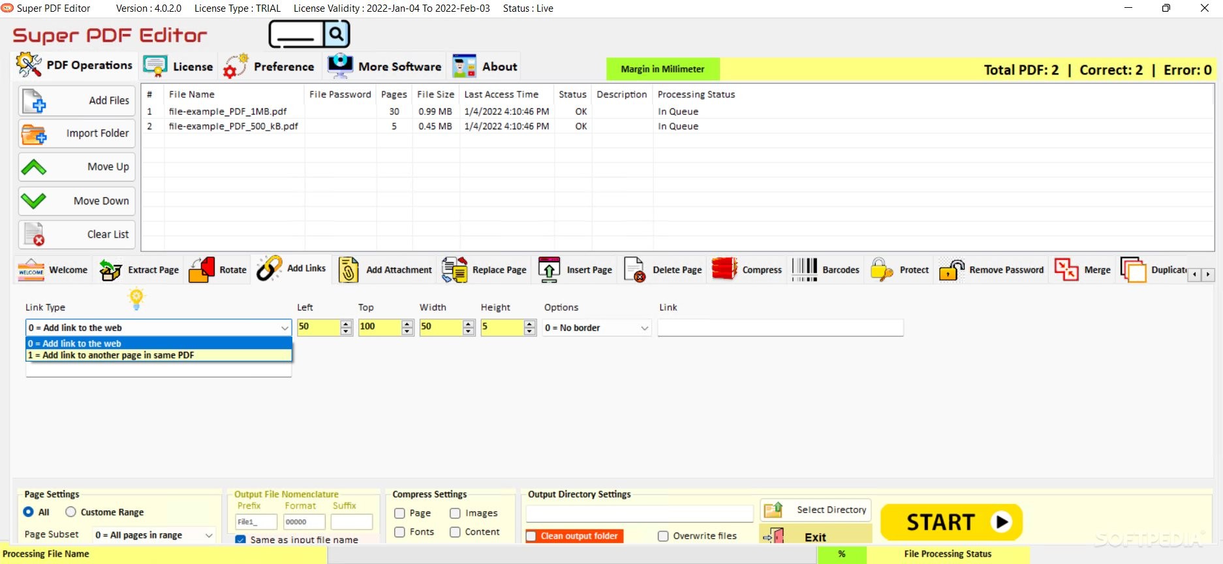Toggle the Clean output folder checkbox
Viewport: 1223px width, 564px height.
[531, 536]
